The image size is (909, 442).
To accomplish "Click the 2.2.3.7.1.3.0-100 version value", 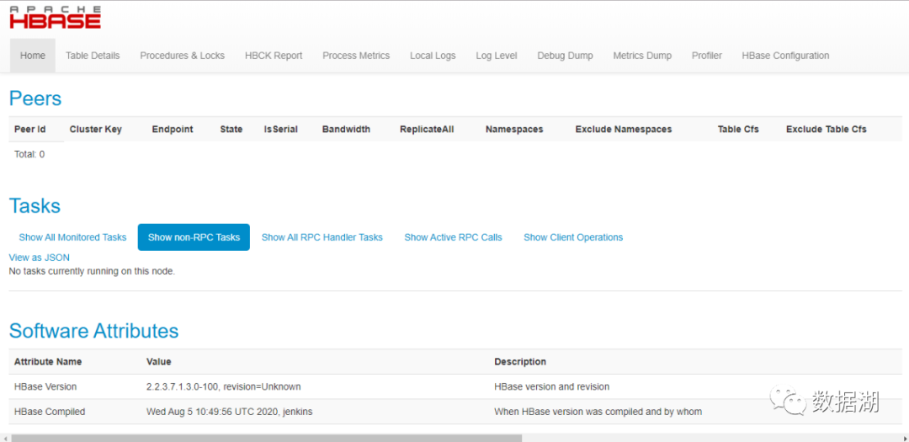I will 224,386.
